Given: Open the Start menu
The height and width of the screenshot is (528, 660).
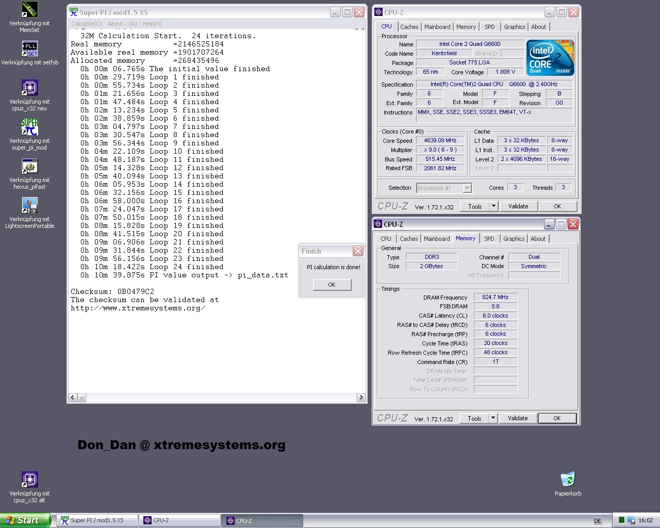Looking at the screenshot, I should click(x=25, y=520).
